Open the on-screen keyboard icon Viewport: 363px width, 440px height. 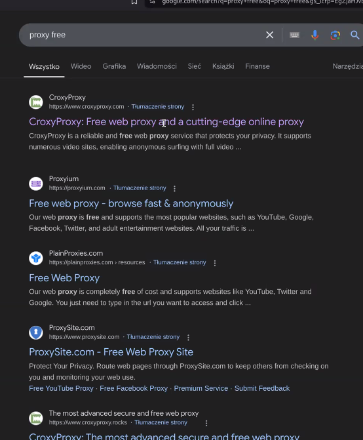tap(294, 35)
